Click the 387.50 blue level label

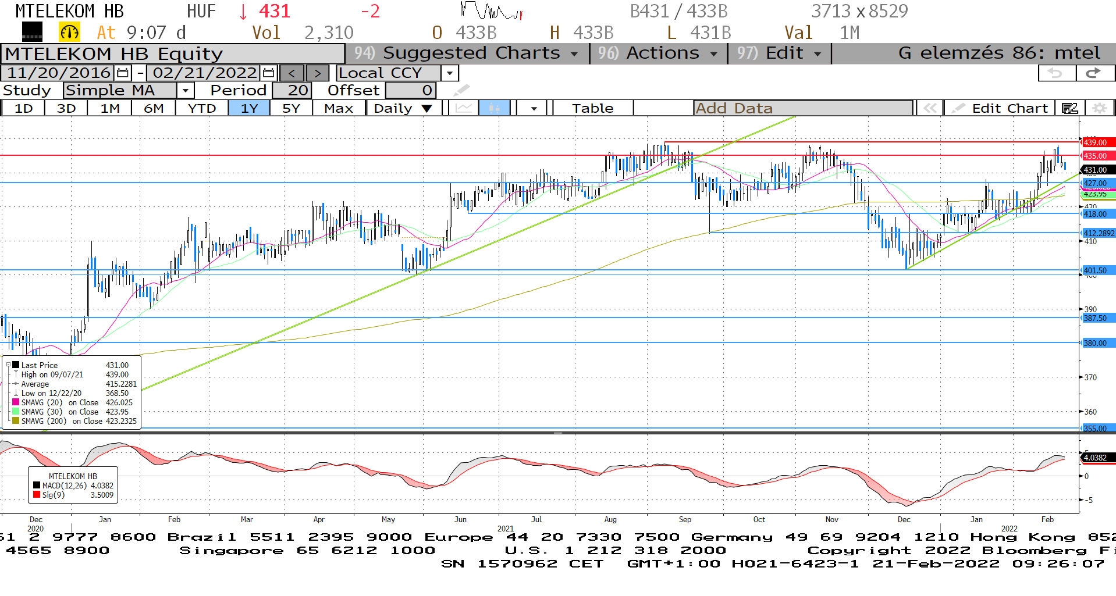point(1098,318)
